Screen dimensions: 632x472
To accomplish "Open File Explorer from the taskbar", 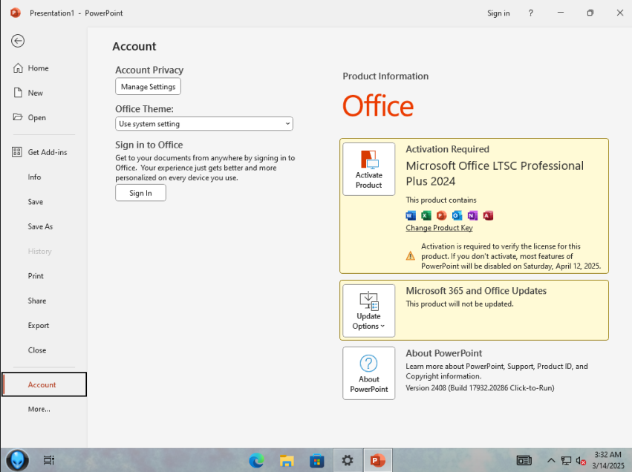I will pos(287,460).
